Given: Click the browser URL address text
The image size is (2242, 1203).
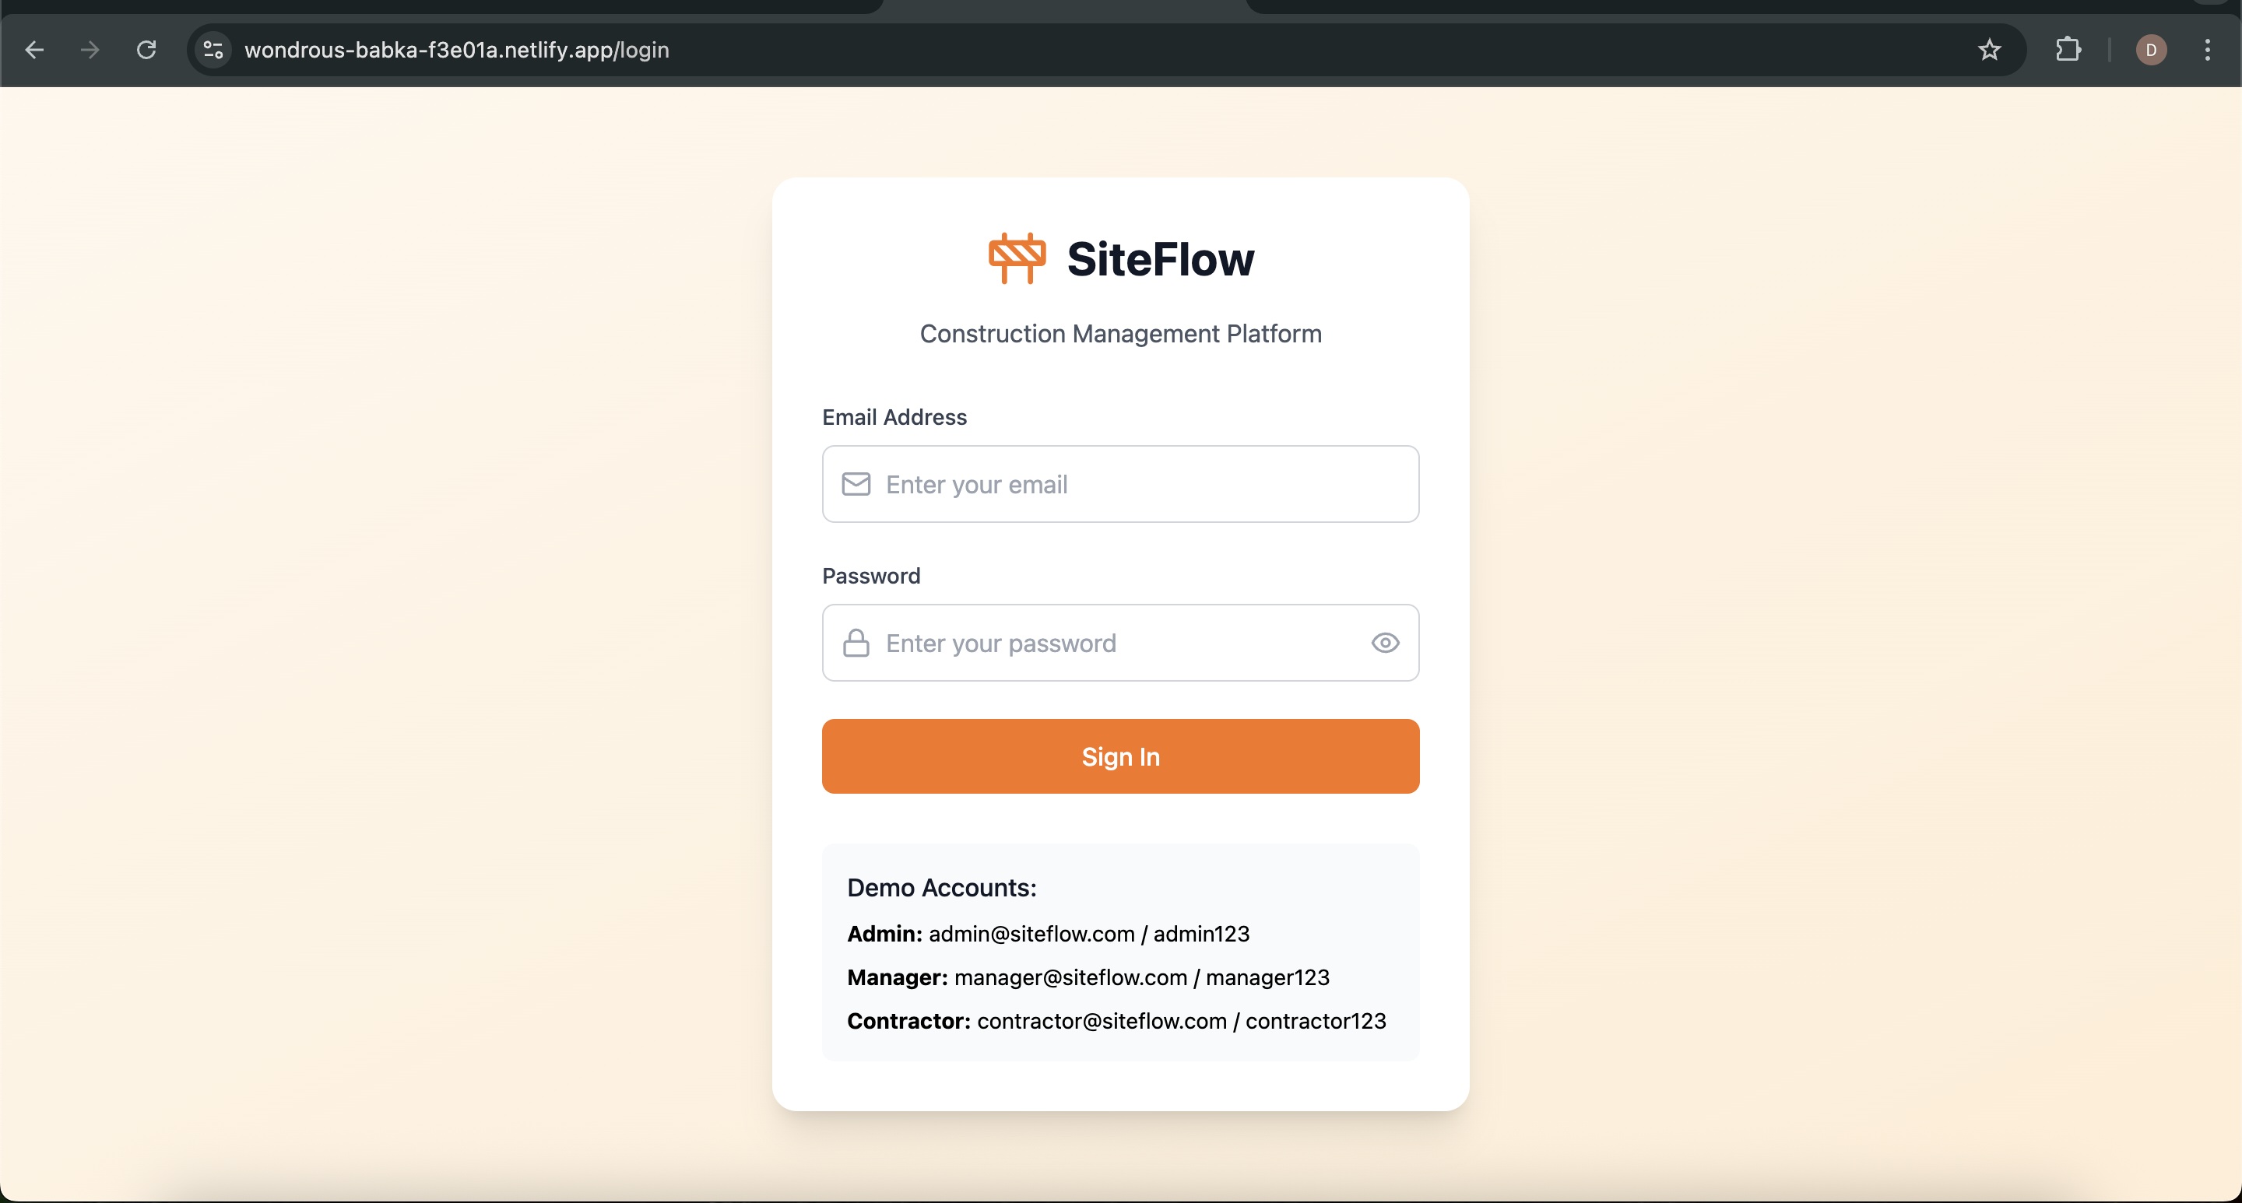Looking at the screenshot, I should (x=456, y=50).
